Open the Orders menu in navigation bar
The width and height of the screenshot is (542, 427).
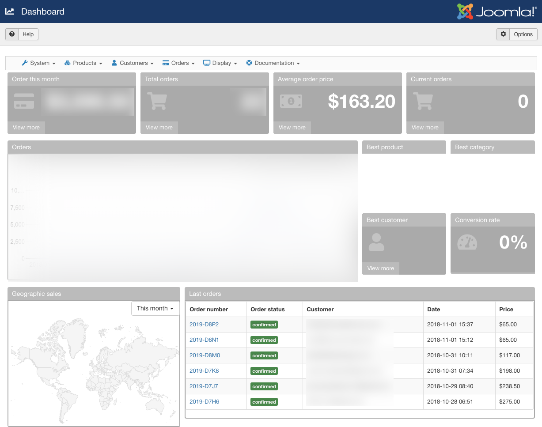[x=179, y=63]
